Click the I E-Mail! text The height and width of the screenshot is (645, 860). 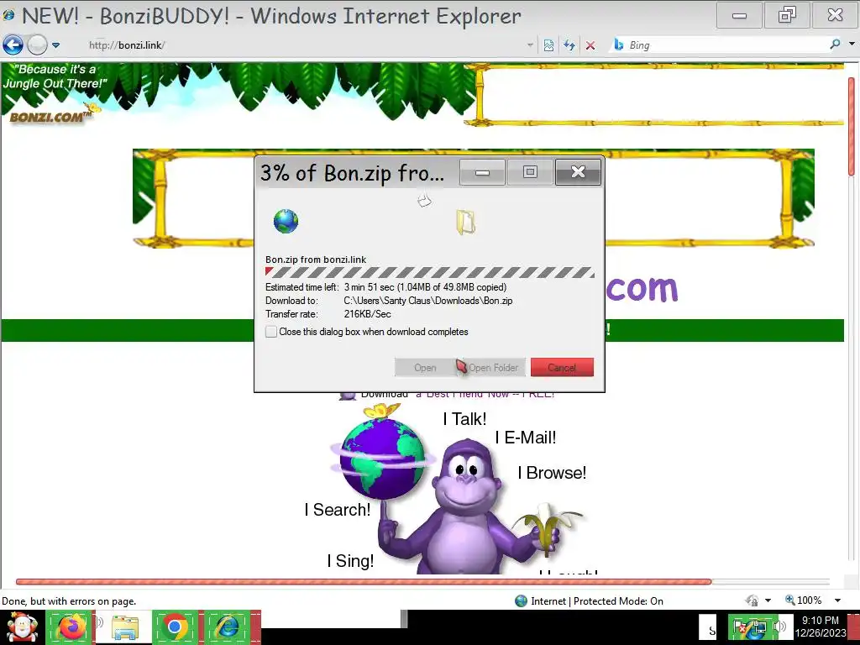pyautogui.click(x=526, y=438)
